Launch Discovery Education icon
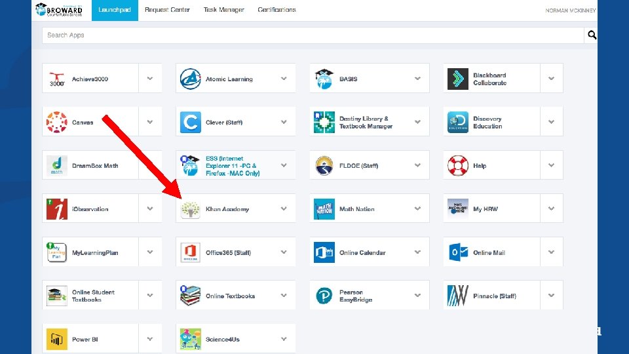Screen dimensions: 629x354 pyautogui.click(x=458, y=123)
